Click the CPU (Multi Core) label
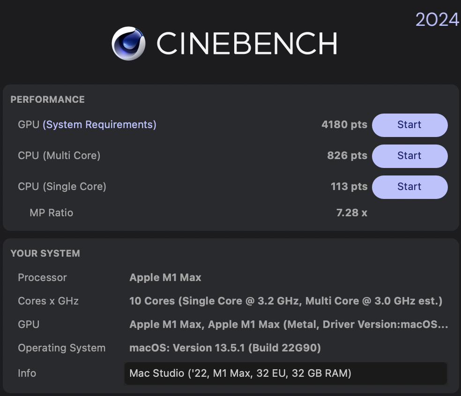Image resolution: width=461 pixels, height=396 pixels. [59, 156]
